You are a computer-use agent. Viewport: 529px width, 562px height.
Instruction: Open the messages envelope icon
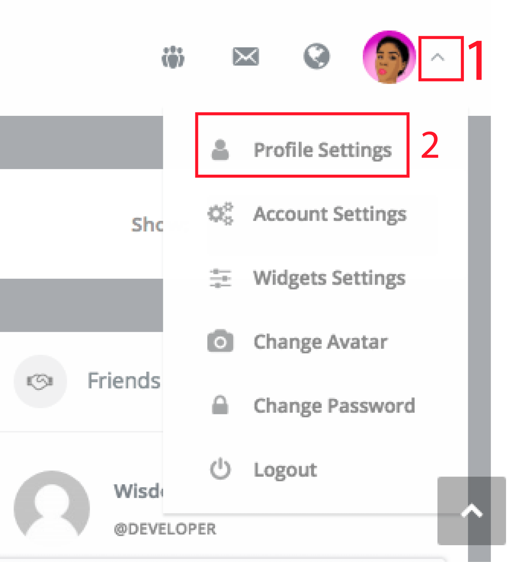(x=246, y=57)
